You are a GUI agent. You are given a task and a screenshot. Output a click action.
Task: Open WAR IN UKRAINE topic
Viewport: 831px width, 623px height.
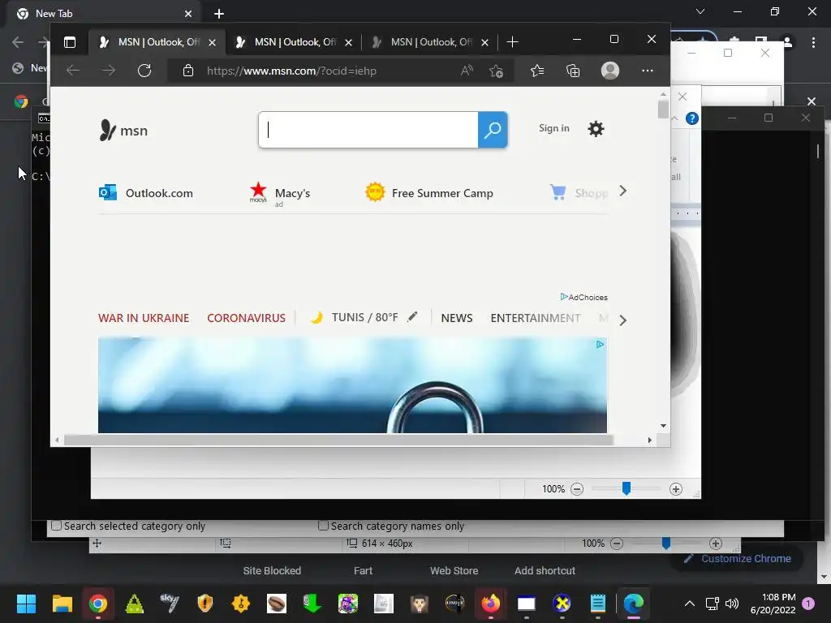coord(144,318)
